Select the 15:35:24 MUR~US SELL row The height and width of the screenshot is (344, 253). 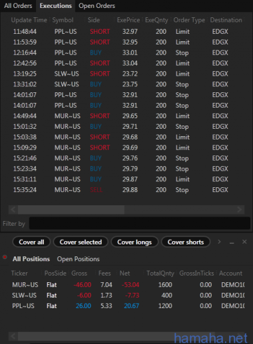126,190
